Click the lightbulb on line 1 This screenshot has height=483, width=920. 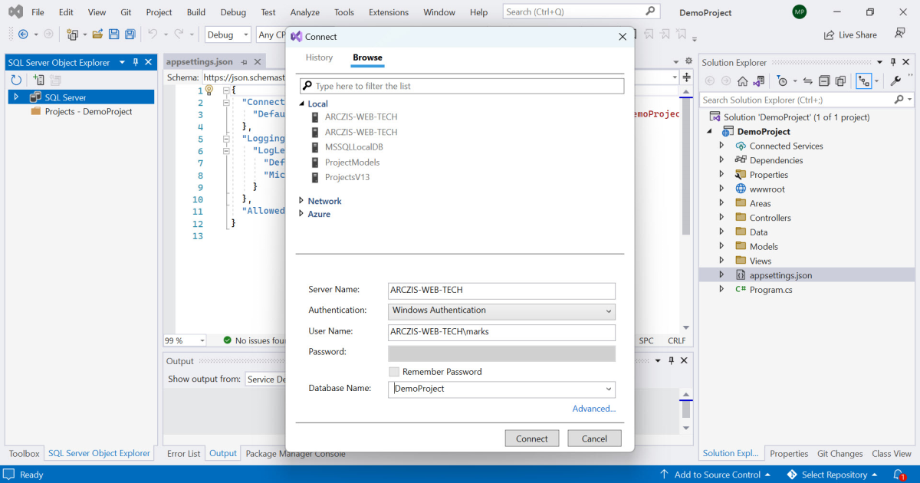(209, 90)
